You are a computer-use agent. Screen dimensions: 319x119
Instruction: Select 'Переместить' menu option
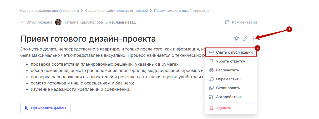pos(228,79)
